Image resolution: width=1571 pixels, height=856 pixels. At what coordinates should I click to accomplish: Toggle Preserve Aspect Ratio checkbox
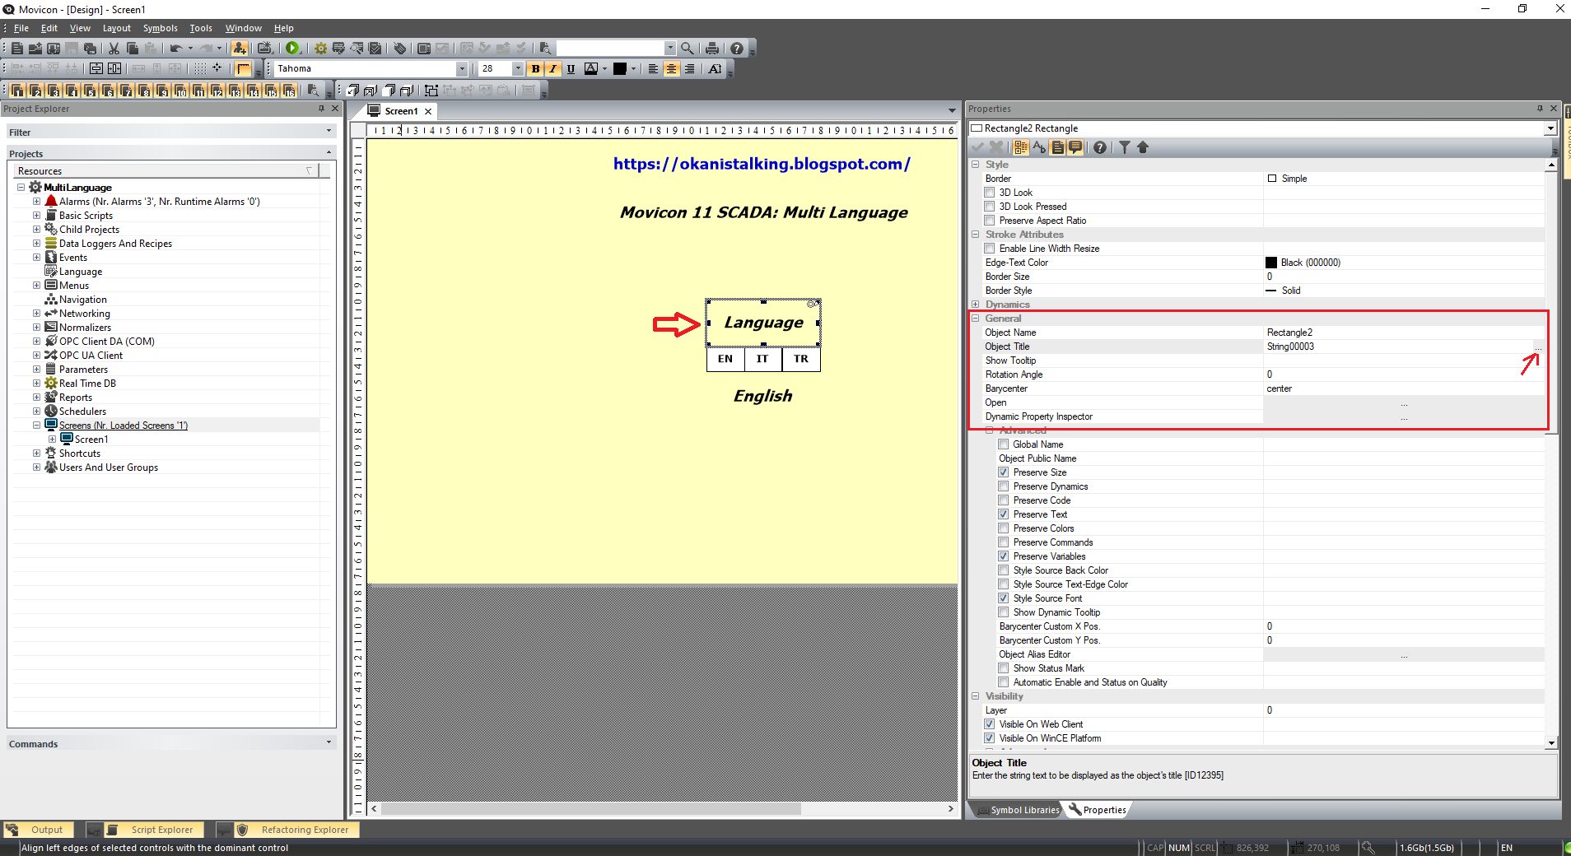tap(990, 221)
